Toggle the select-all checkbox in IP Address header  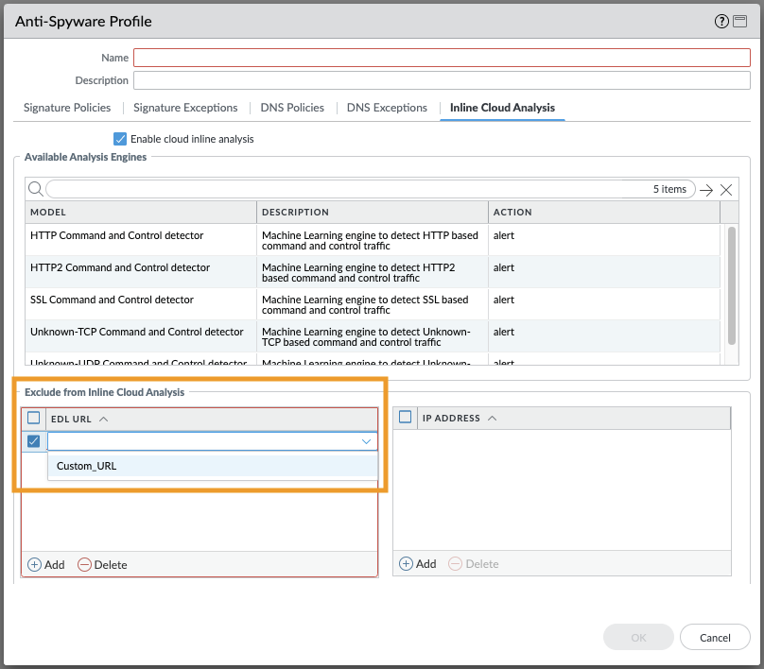[x=406, y=418]
